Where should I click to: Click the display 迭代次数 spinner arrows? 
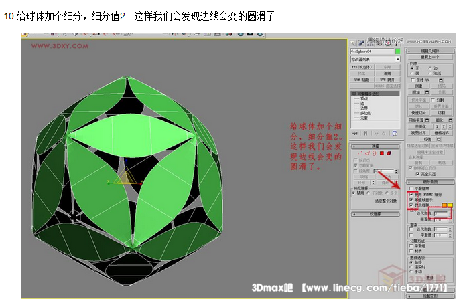450,214
